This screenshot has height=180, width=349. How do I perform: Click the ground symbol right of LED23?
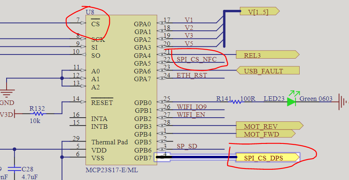click(343, 102)
